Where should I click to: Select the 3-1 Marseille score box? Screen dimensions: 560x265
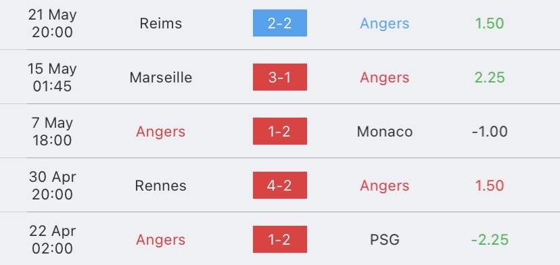tap(279, 77)
